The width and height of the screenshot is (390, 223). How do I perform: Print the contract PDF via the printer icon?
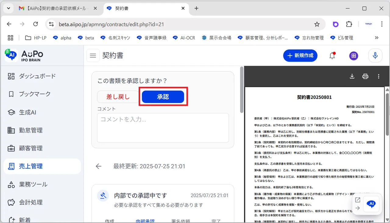point(365,76)
